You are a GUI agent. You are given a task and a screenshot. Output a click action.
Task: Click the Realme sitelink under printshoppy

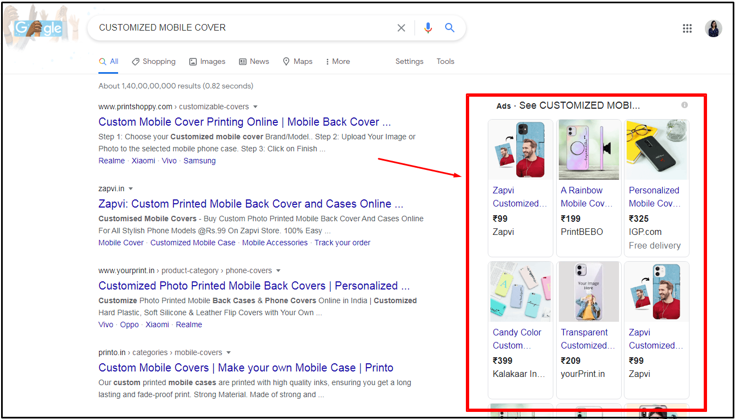[112, 161]
